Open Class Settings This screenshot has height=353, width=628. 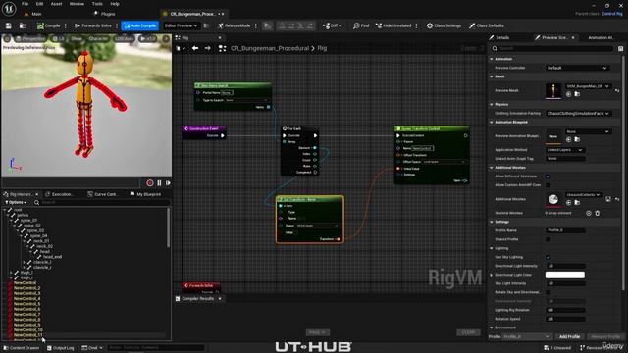pyautogui.click(x=444, y=25)
